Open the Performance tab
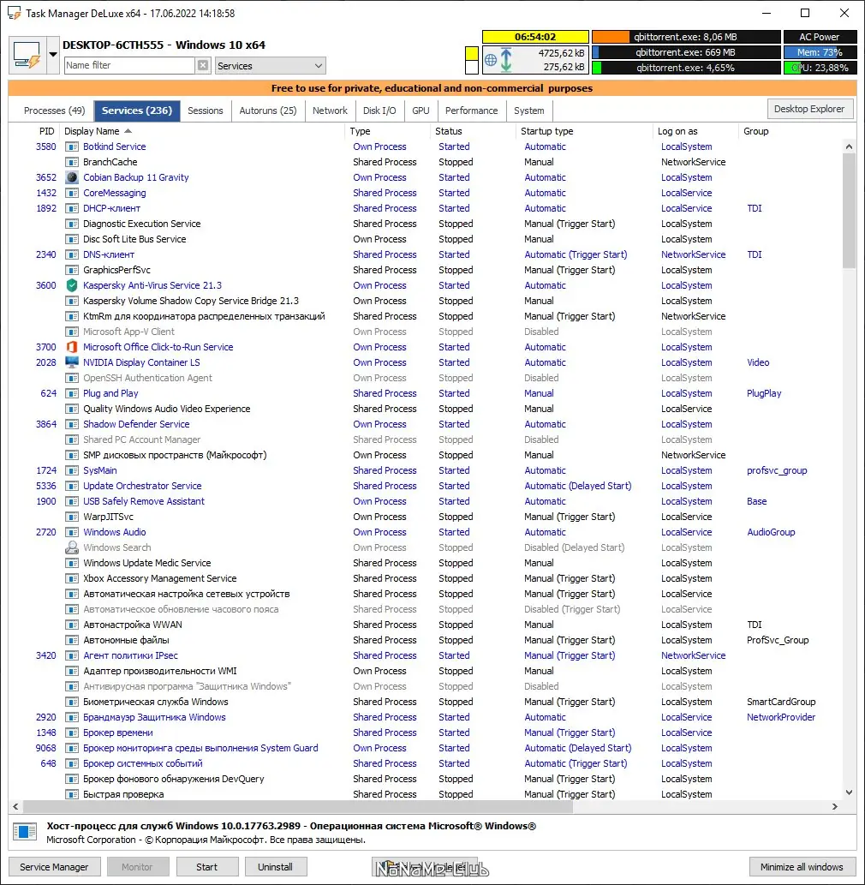 coord(472,111)
